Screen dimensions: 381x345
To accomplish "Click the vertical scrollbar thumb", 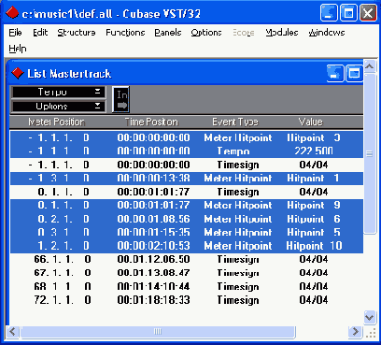I will coord(370,153).
